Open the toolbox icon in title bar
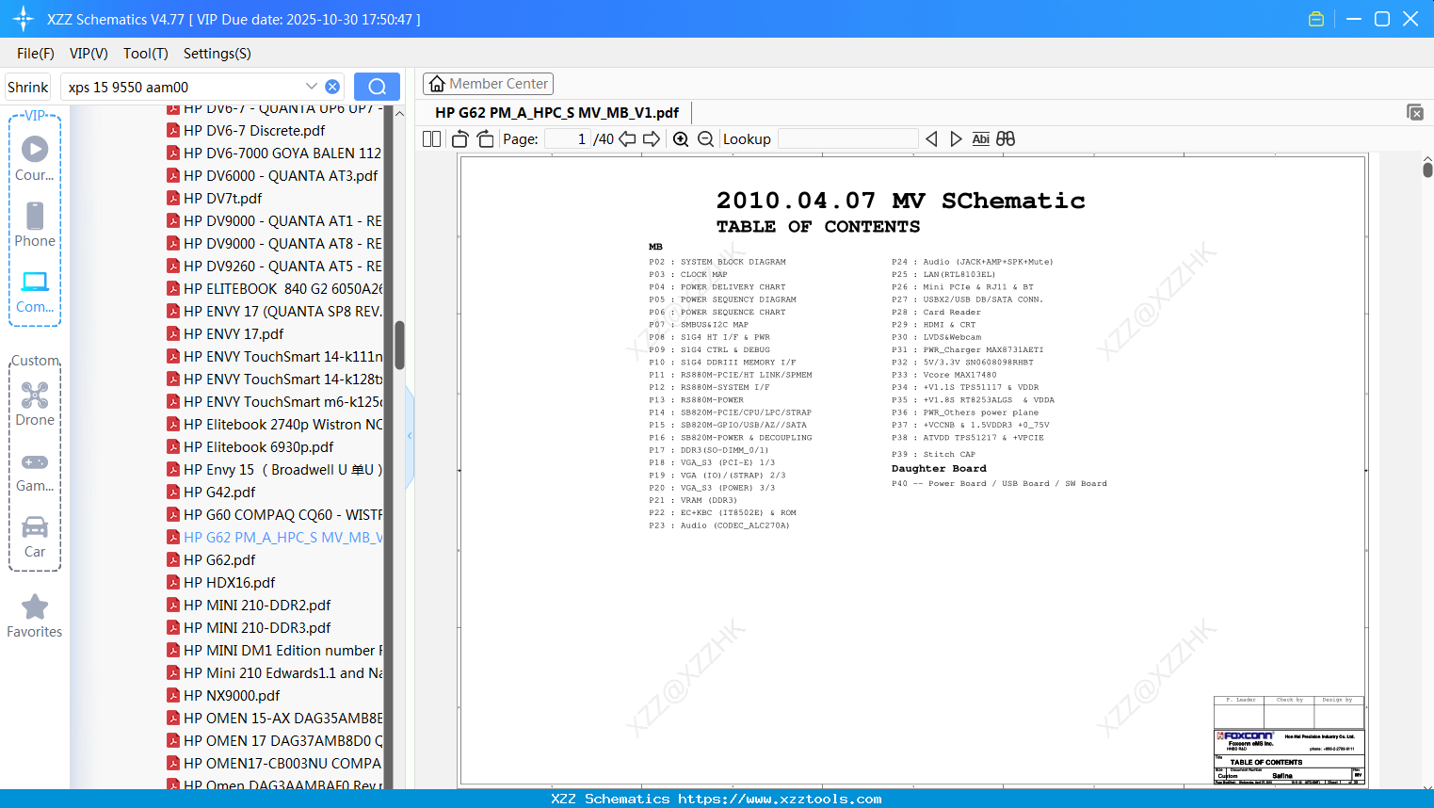Image resolution: width=1434 pixels, height=808 pixels. click(1316, 19)
